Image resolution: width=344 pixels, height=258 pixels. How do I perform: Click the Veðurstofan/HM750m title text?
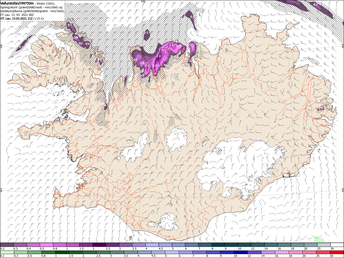(x=17, y=3)
